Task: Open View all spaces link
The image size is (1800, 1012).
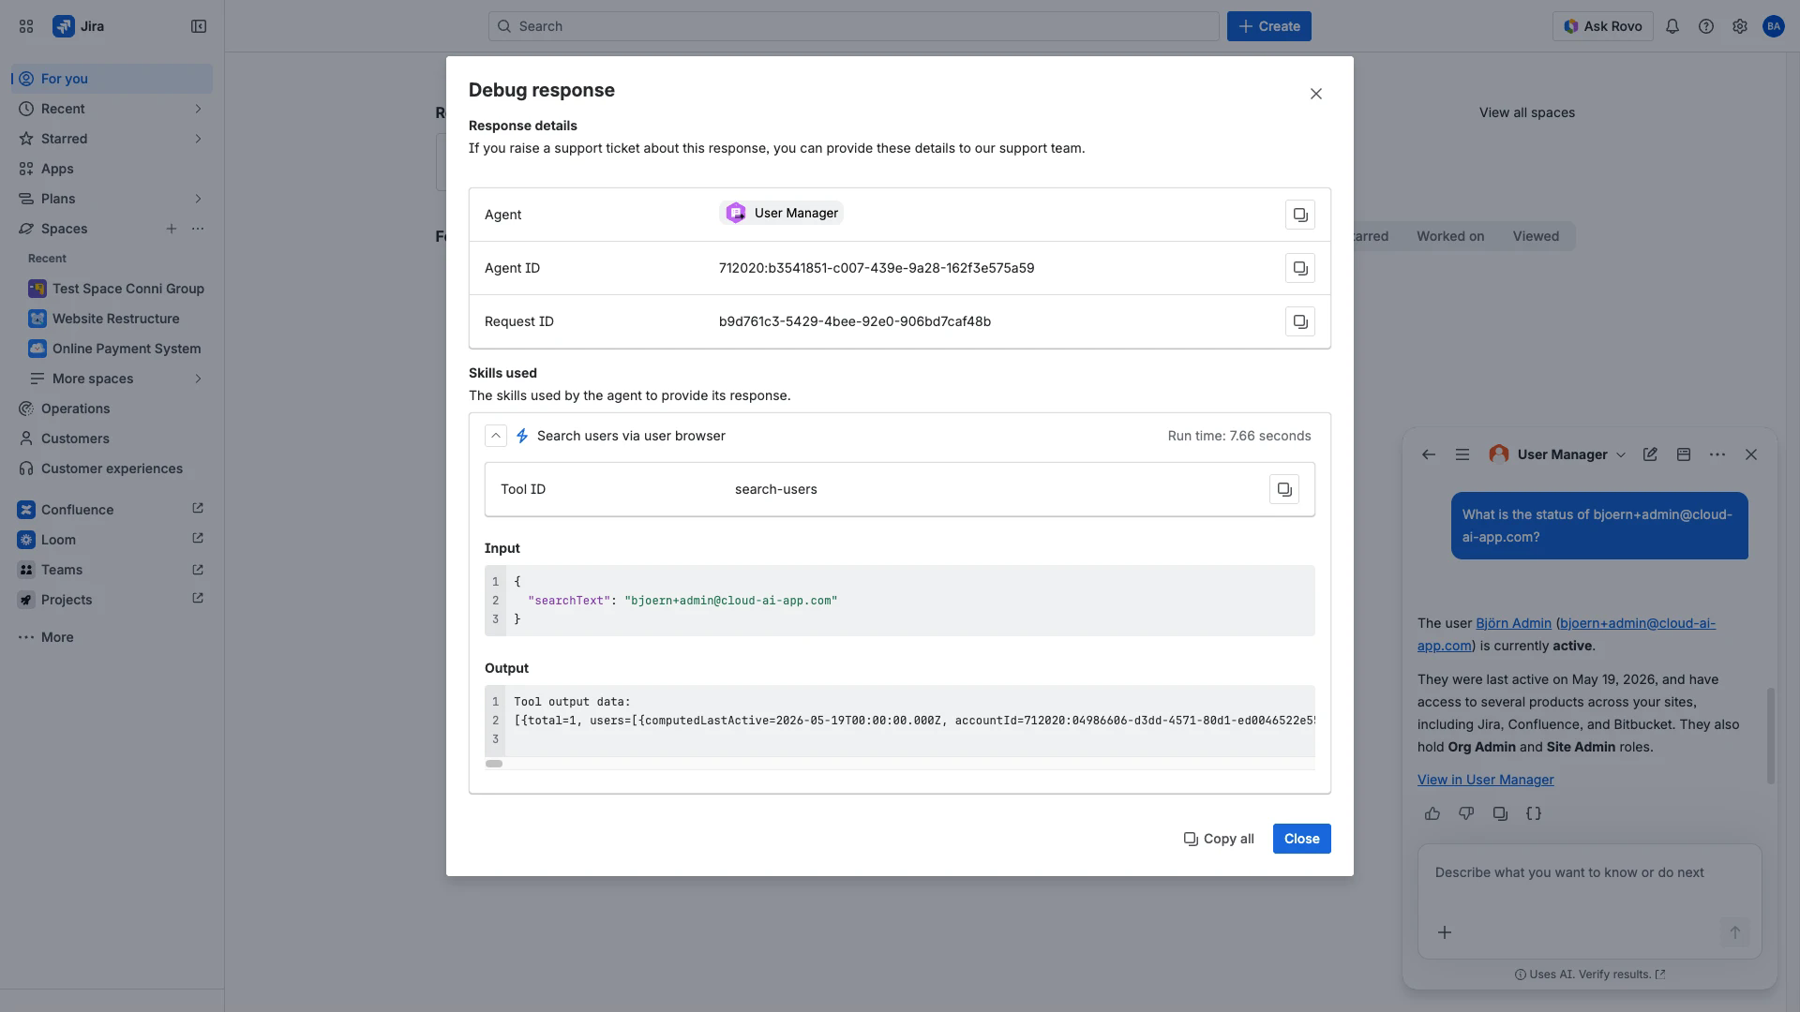Action: click(1527, 112)
